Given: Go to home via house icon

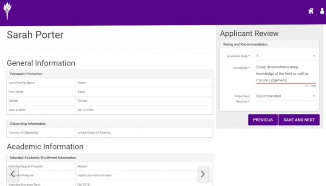Looking at the screenshot, I should tap(311, 11).
